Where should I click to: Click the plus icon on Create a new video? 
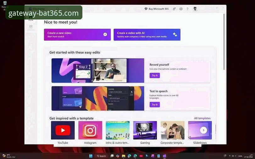pos(105,35)
